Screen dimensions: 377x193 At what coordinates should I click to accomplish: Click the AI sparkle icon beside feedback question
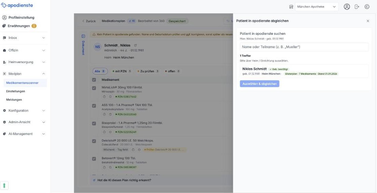tap(94, 180)
